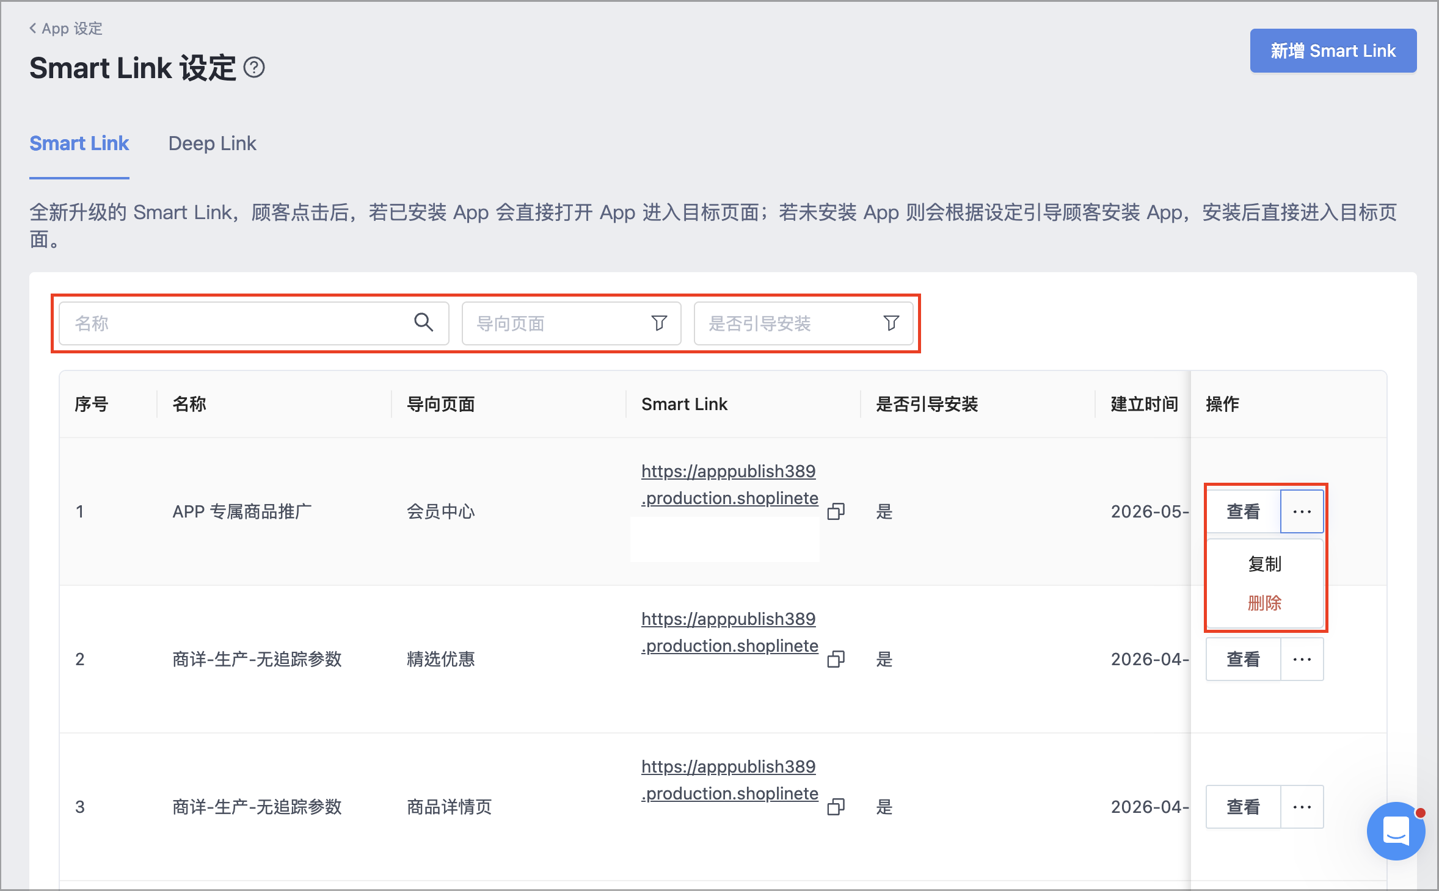Screen dimensions: 1439x891
Task: Copy the Smart Link URL in row 2
Action: coord(836,658)
